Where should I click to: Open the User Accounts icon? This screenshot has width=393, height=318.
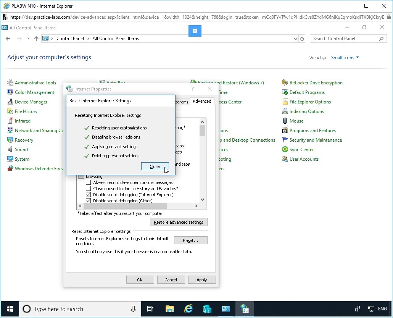[x=285, y=159]
